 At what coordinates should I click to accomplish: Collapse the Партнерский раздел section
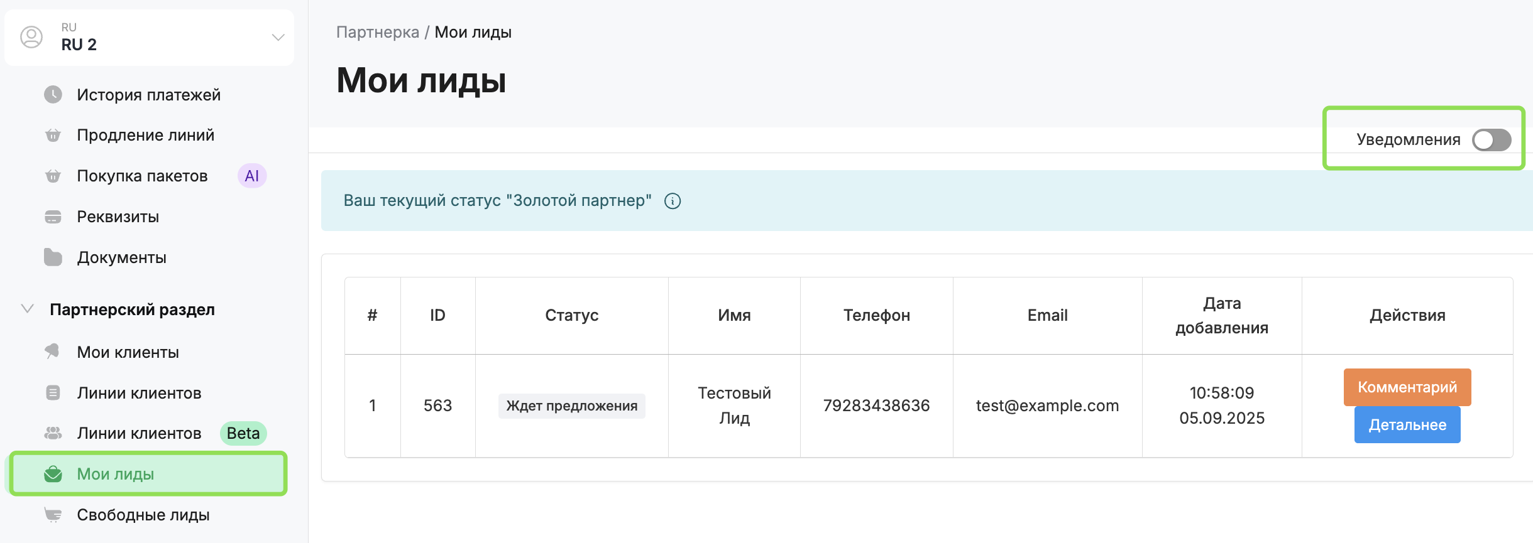click(x=27, y=309)
